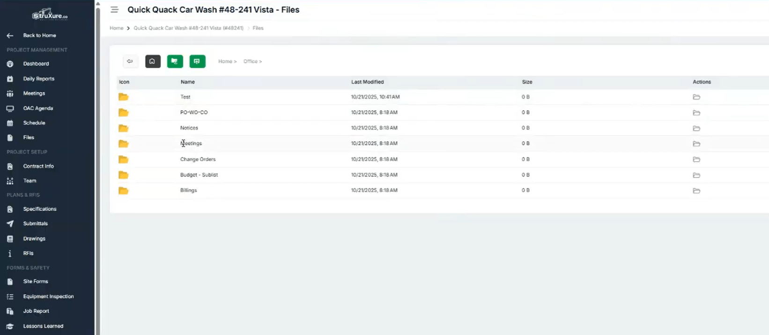Click the Daily Reports icon in sidebar
The height and width of the screenshot is (335, 769).
(x=10, y=79)
